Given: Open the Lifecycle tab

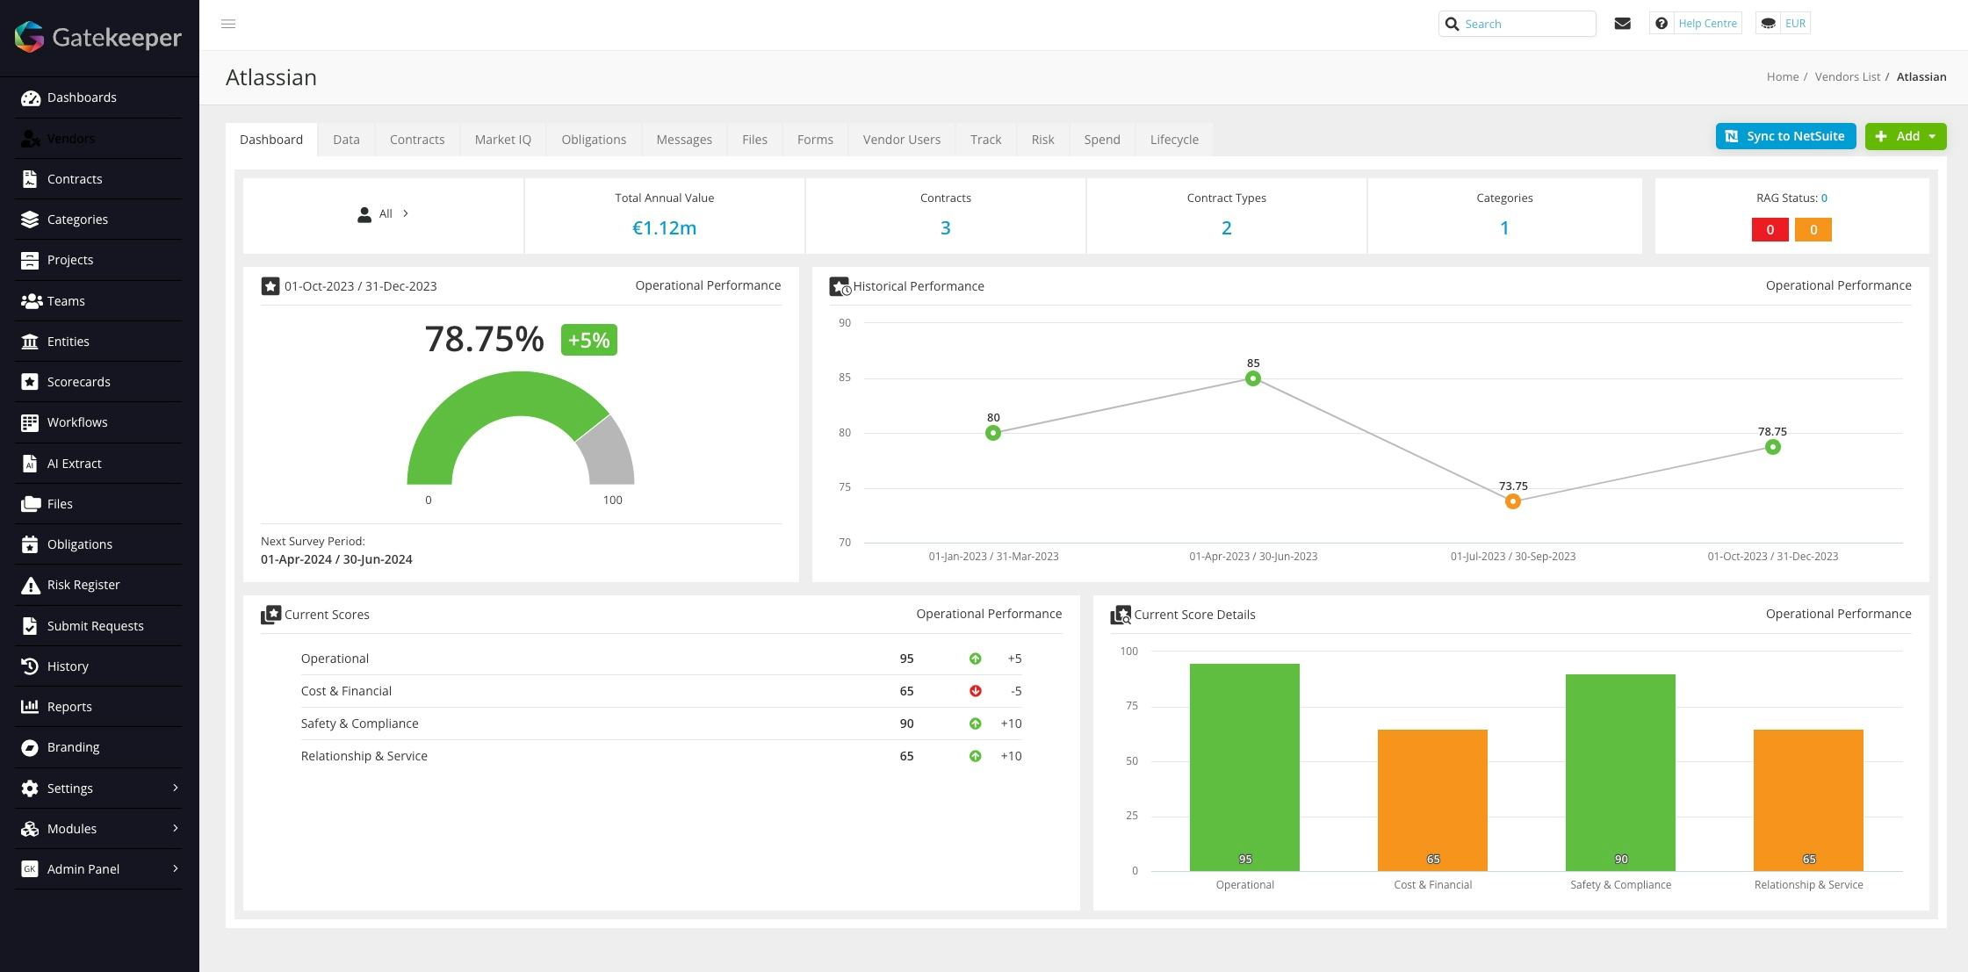Looking at the screenshot, I should point(1174,140).
